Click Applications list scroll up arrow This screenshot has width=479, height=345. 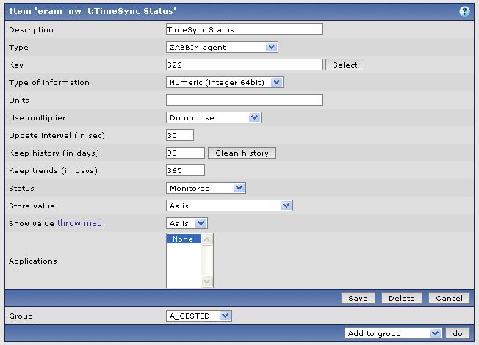(x=207, y=239)
